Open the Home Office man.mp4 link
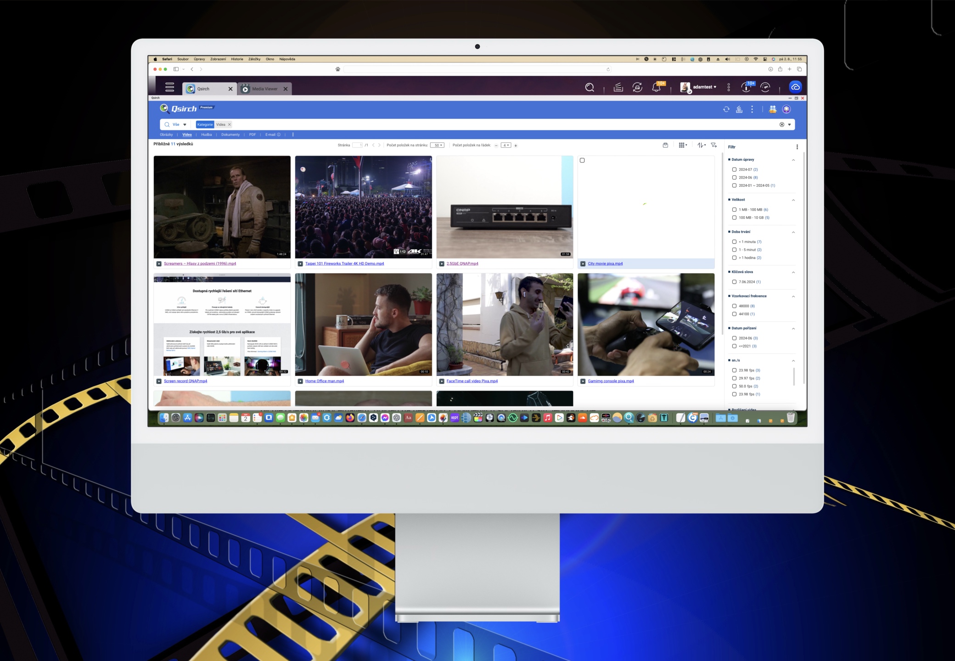 pyautogui.click(x=324, y=381)
